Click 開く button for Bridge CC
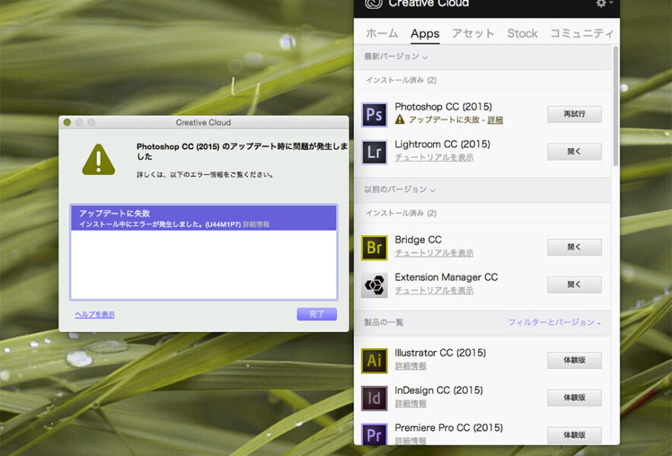Screen dimensions: 672x456 (x=574, y=247)
